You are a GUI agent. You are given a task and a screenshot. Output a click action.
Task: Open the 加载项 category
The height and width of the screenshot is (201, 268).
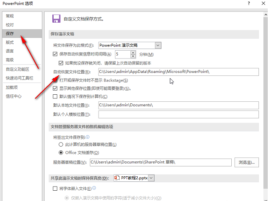tap(22, 87)
